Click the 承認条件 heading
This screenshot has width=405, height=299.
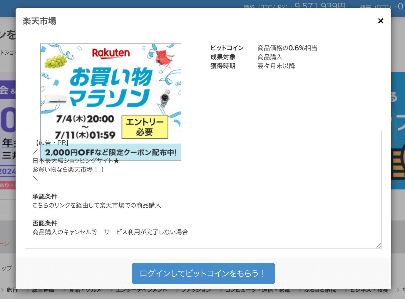click(45, 196)
